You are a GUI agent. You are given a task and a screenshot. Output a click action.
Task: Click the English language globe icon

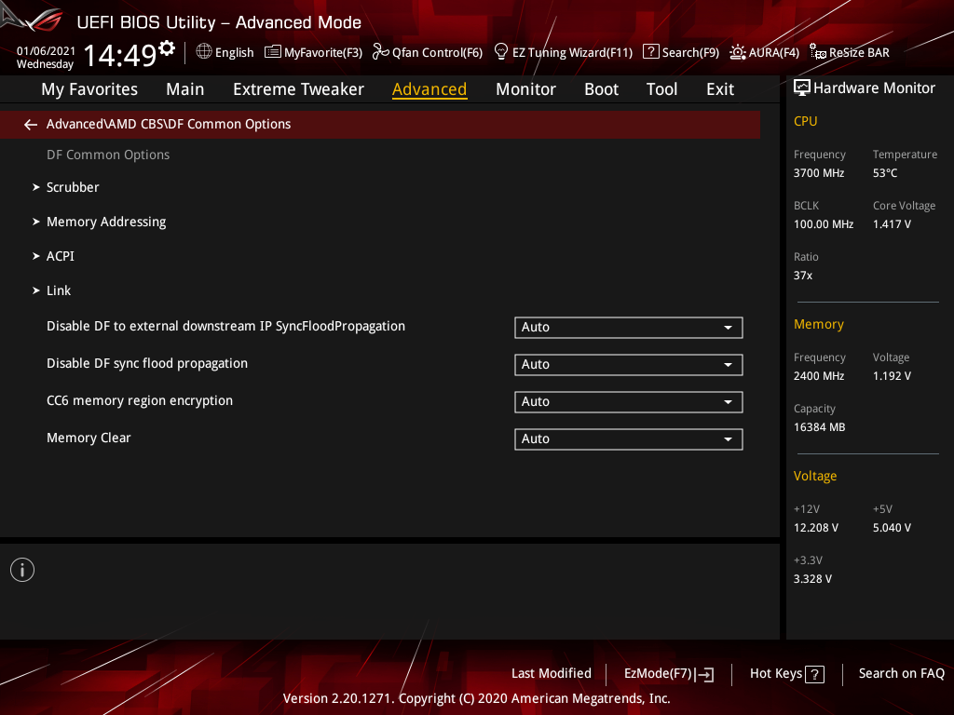click(204, 52)
